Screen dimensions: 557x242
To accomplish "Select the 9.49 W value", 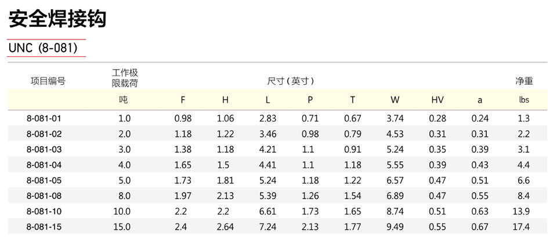I will pyautogui.click(x=395, y=227).
